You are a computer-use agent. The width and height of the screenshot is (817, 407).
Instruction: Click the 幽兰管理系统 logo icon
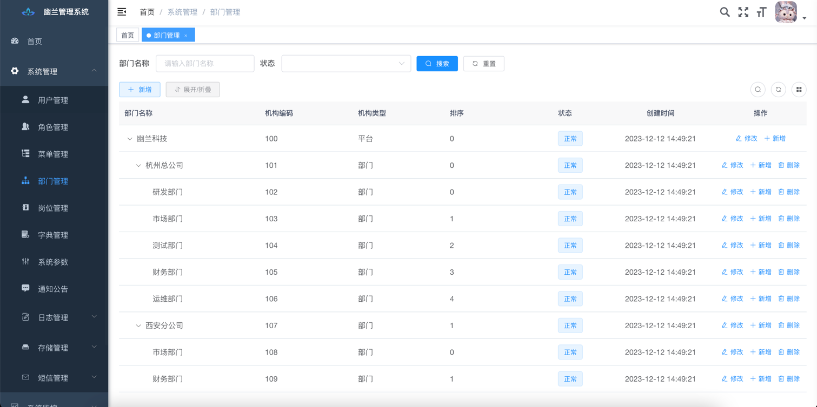(x=28, y=12)
